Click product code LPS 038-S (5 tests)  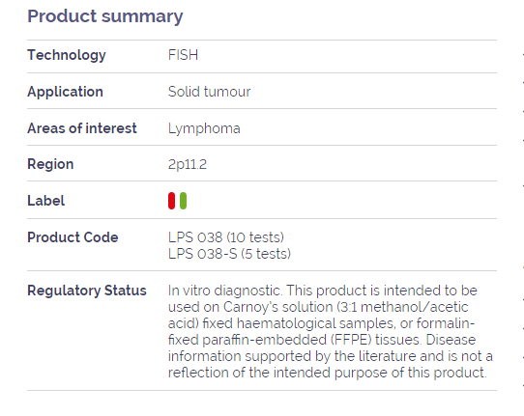click(229, 254)
